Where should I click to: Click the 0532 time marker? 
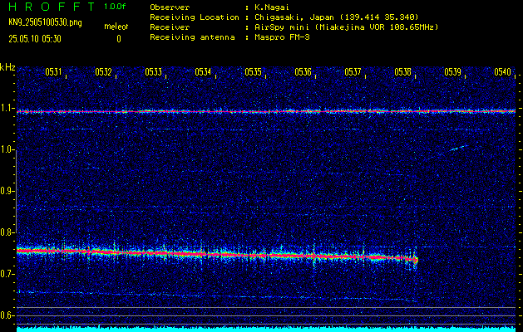103,72
